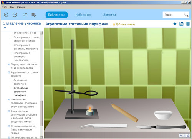Go forward with the right arrow icon
The height and width of the screenshot is (139, 192).
(x=15, y=15)
